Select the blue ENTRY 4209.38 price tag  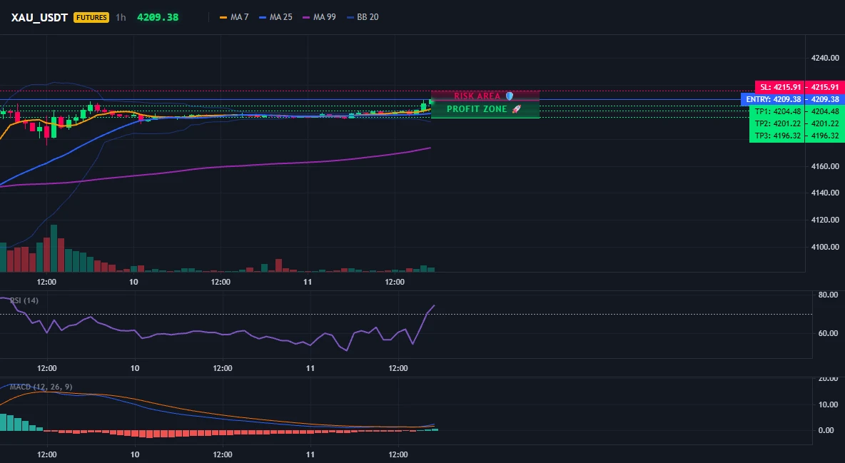(x=773, y=99)
